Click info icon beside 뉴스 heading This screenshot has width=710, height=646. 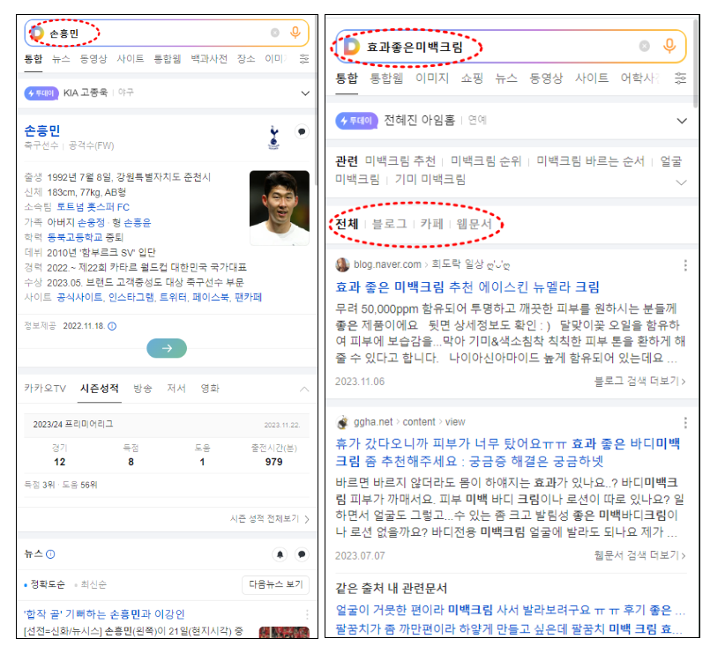click(x=51, y=553)
